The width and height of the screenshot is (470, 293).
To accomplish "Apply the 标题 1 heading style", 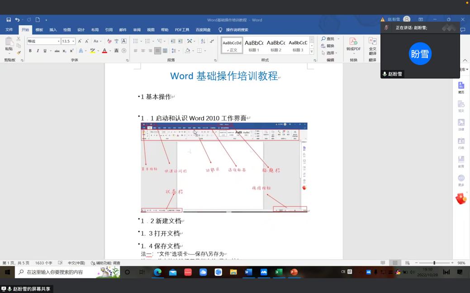I will click(x=254, y=46).
